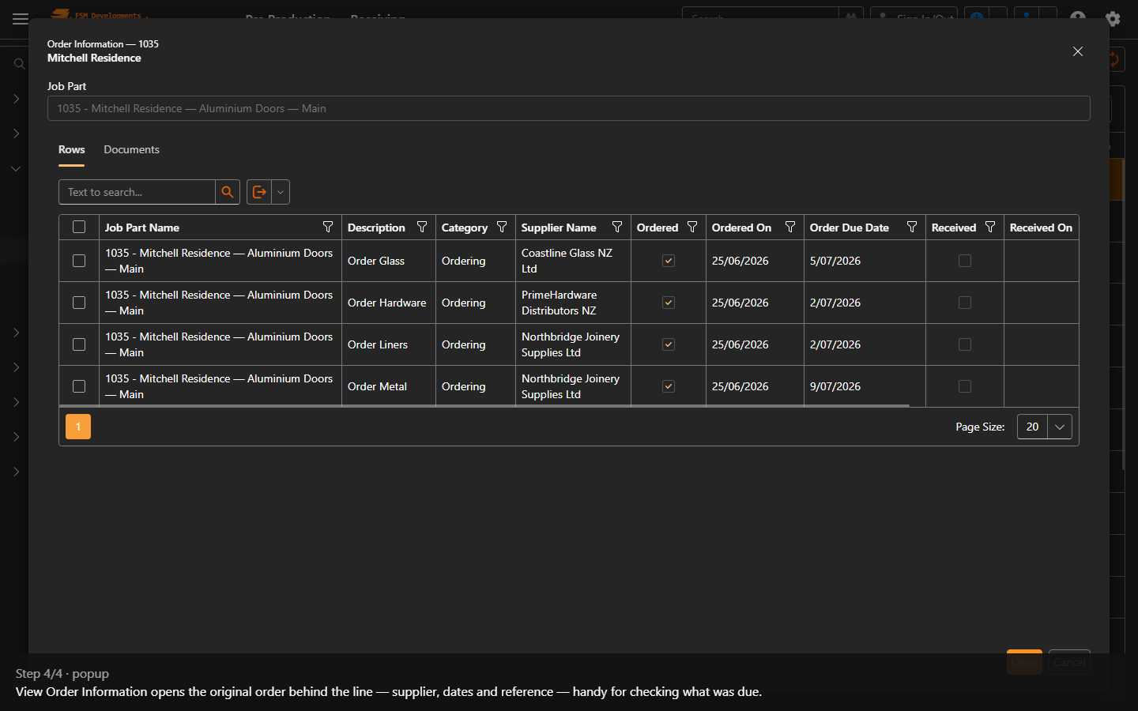Close the Order Information popup
The height and width of the screenshot is (711, 1138).
click(x=1078, y=51)
